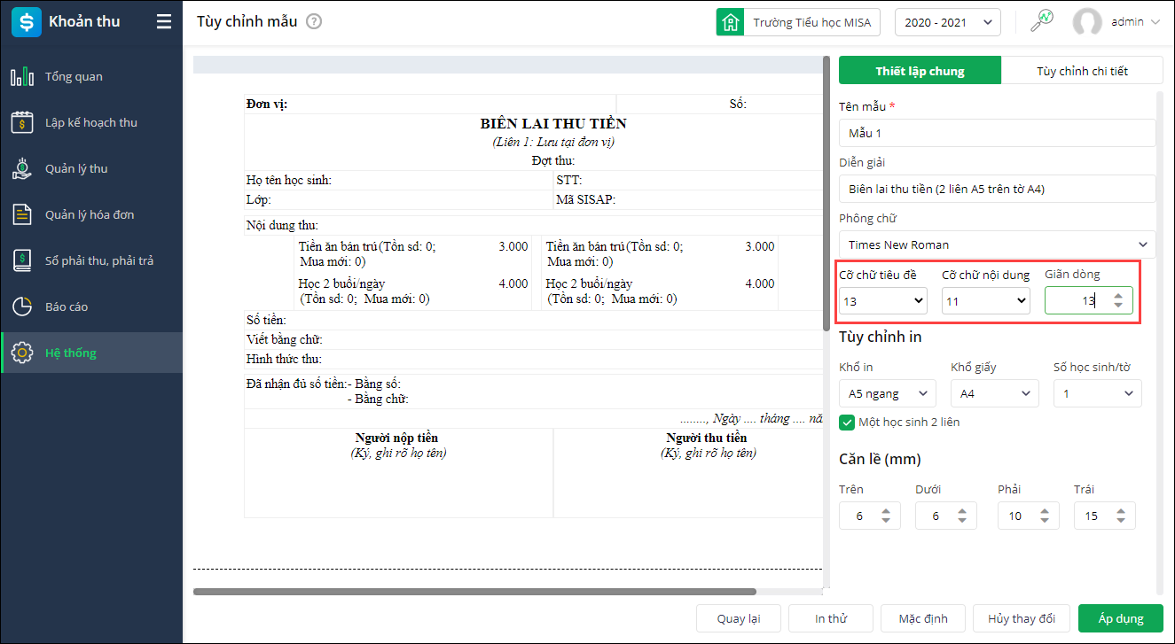Screen dimensions: 1175x644
Task: Open the Phông chữ Times New Roman dropdown
Action: [x=998, y=244]
